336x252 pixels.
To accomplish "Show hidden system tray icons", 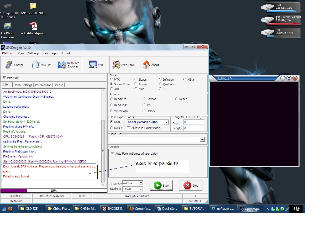I will pyautogui.click(x=268, y=209).
